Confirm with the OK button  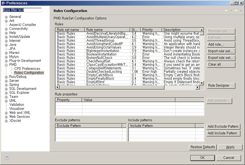coord(203,158)
